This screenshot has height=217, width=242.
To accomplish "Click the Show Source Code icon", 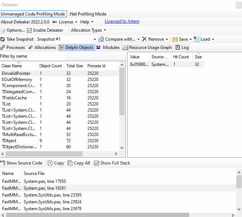I will click(x=3, y=163).
